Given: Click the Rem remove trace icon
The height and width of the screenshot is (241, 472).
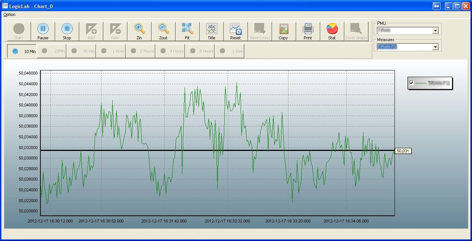Looking at the screenshot, I should point(115,31).
